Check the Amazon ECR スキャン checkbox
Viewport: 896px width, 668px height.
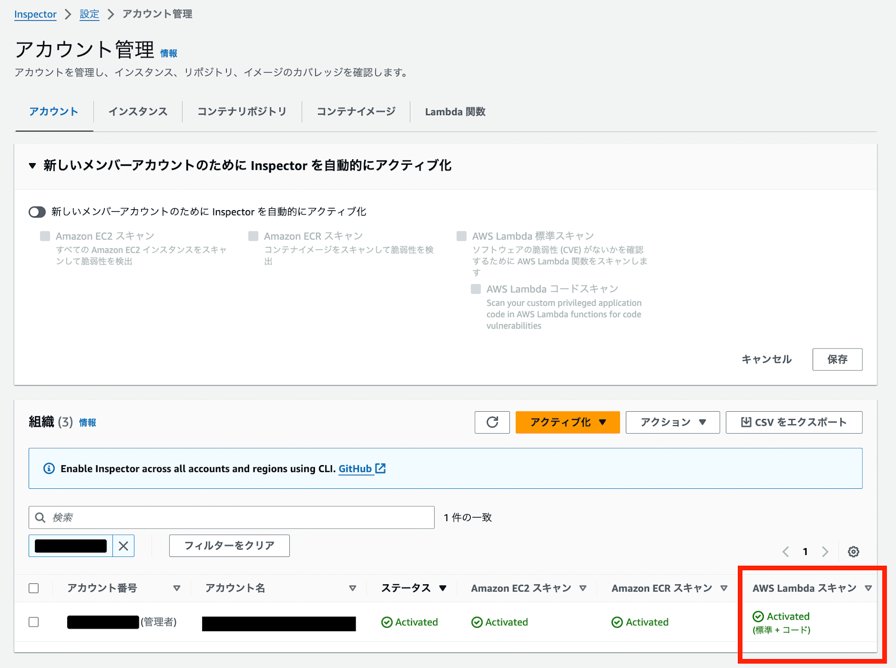[x=253, y=236]
